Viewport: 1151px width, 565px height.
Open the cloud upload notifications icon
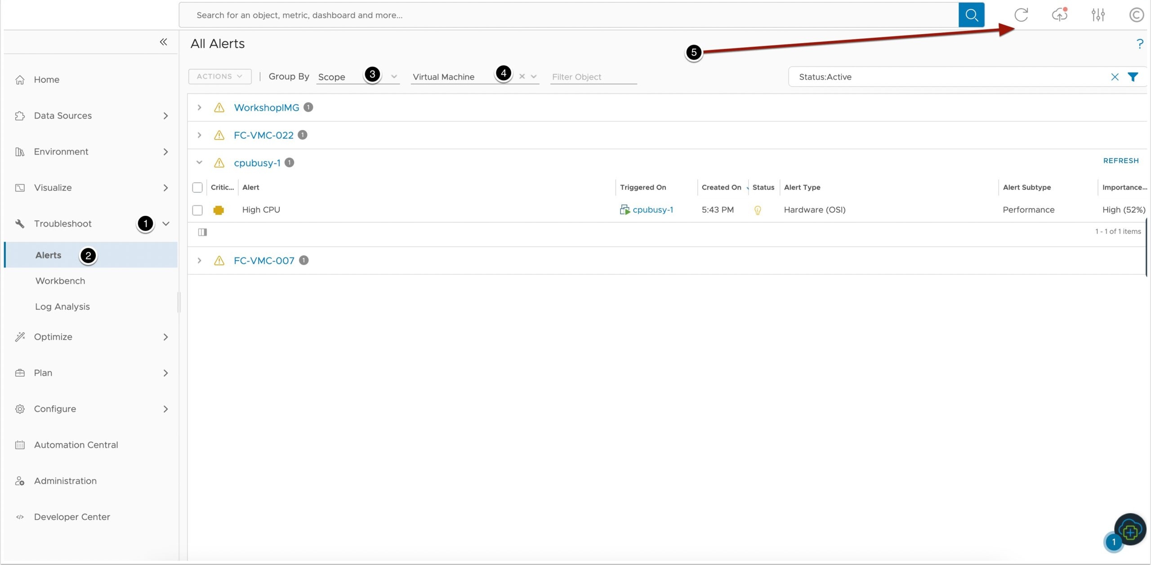tap(1060, 15)
